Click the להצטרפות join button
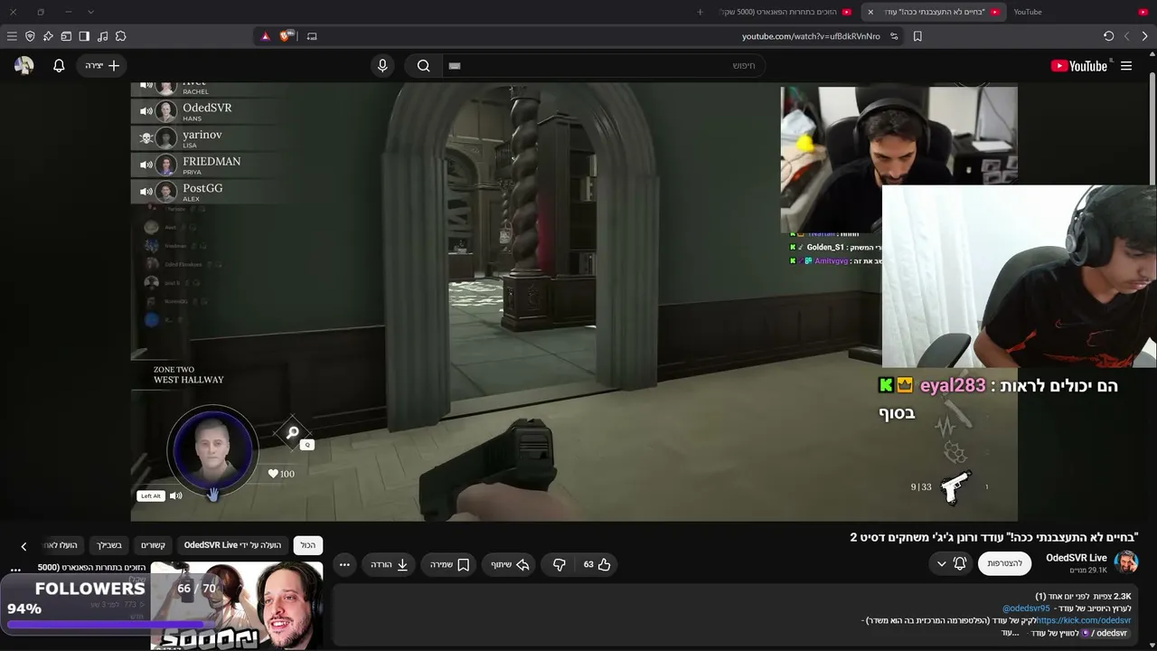This screenshot has height=651, width=1157. 1004,563
